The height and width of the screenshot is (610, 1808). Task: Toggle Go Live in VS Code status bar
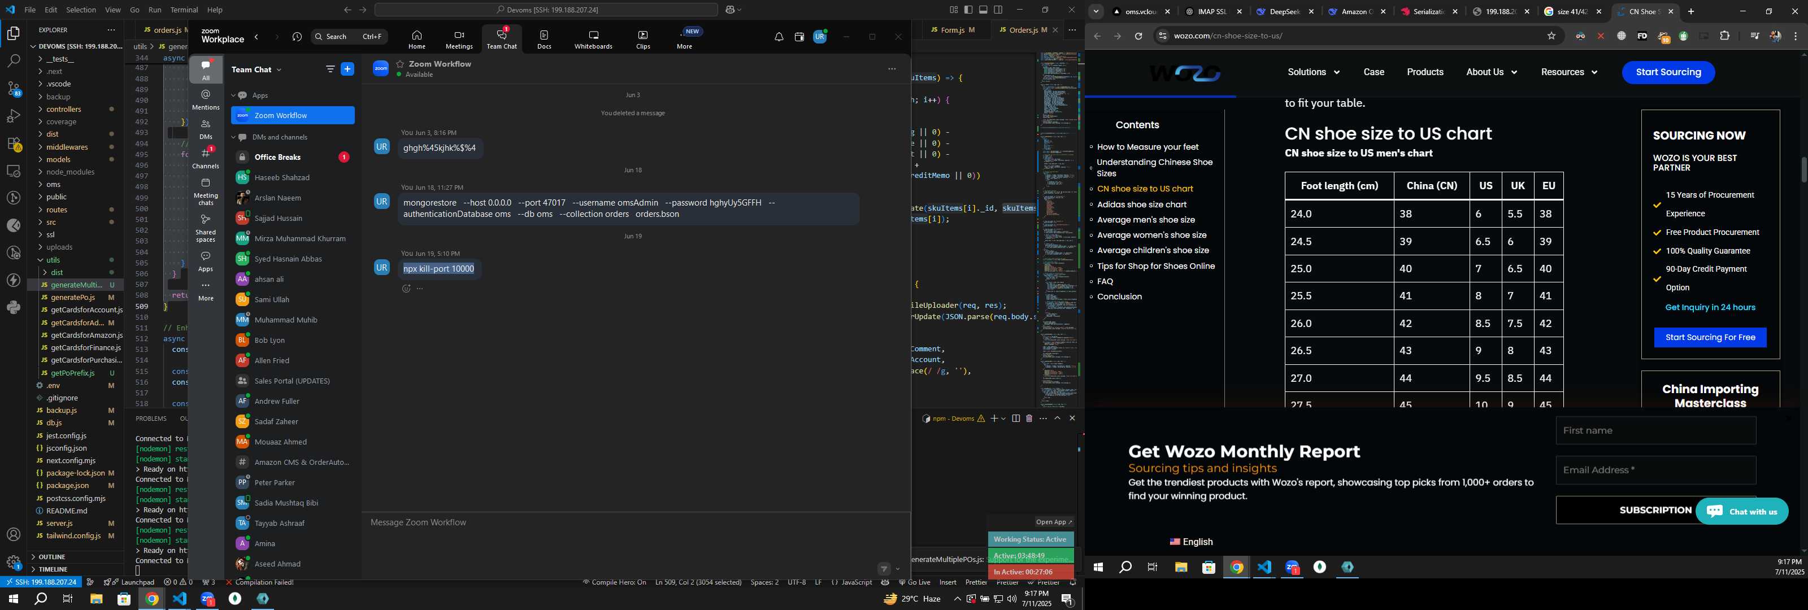point(915,583)
